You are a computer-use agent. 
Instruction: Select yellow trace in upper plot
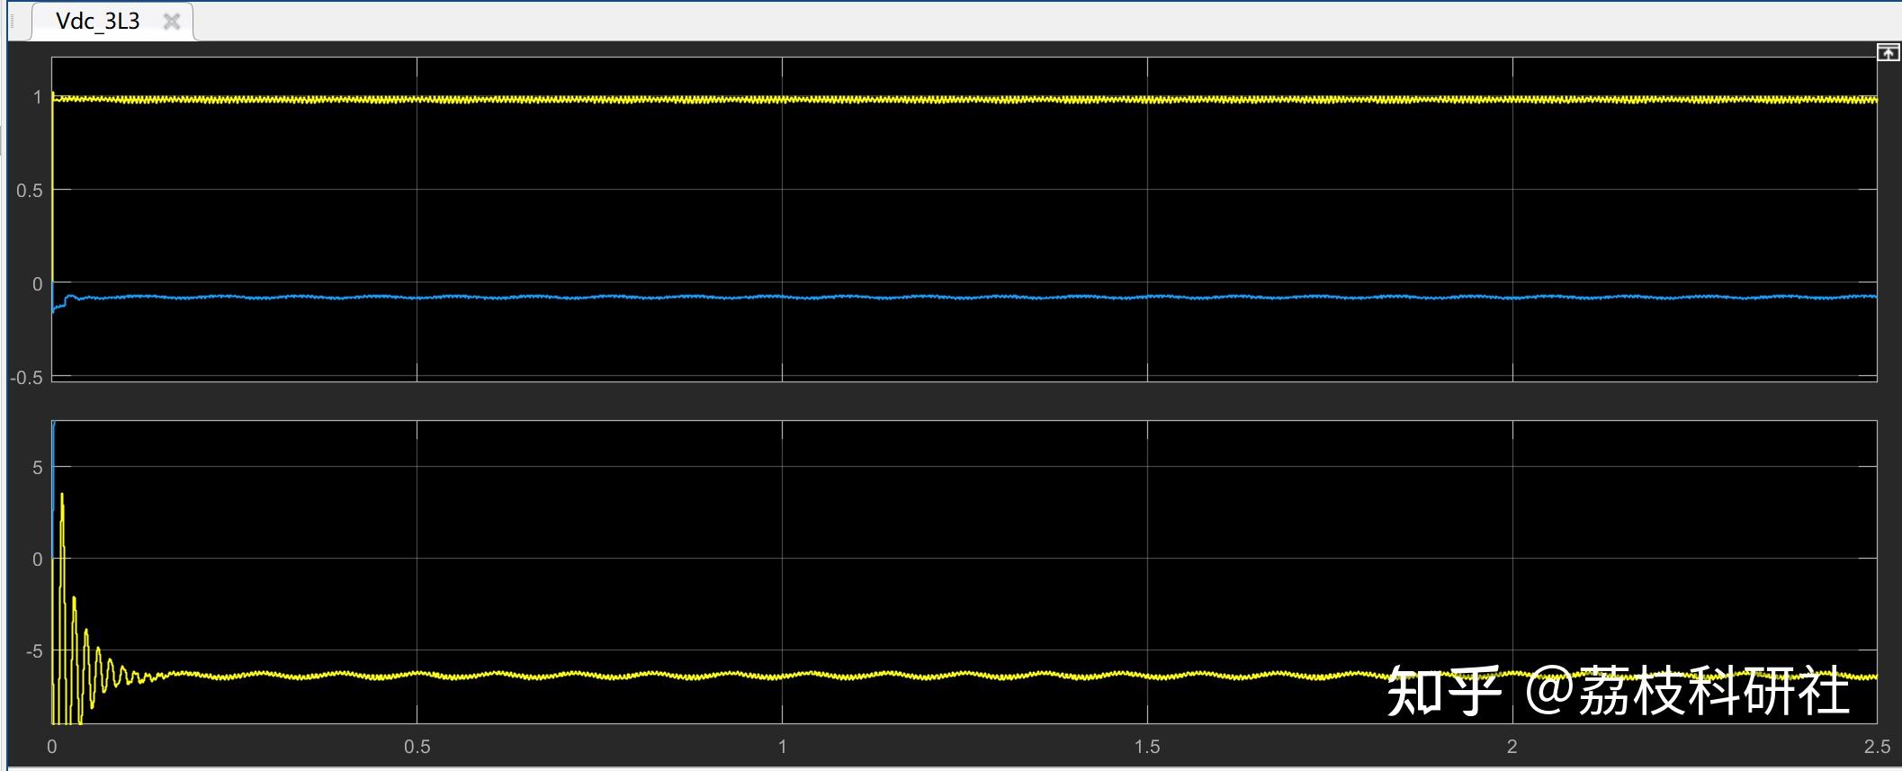click(x=963, y=99)
